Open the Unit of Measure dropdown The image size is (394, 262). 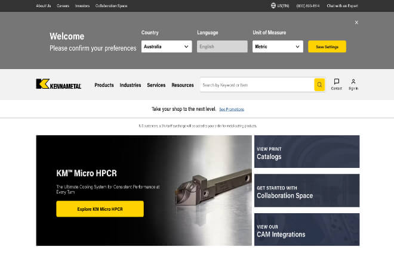click(x=278, y=46)
